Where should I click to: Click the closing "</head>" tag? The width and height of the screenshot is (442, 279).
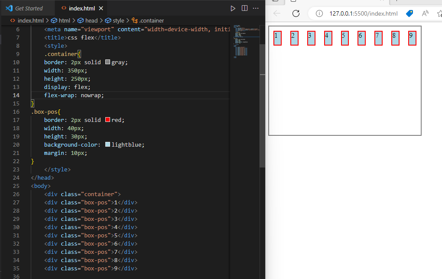pos(42,177)
